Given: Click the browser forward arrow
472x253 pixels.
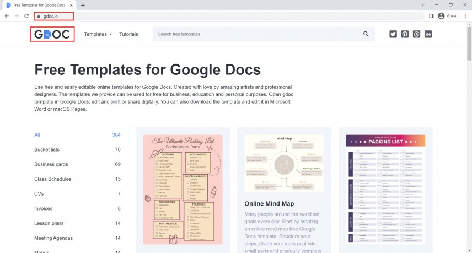Looking at the screenshot, I should tap(17, 16).
